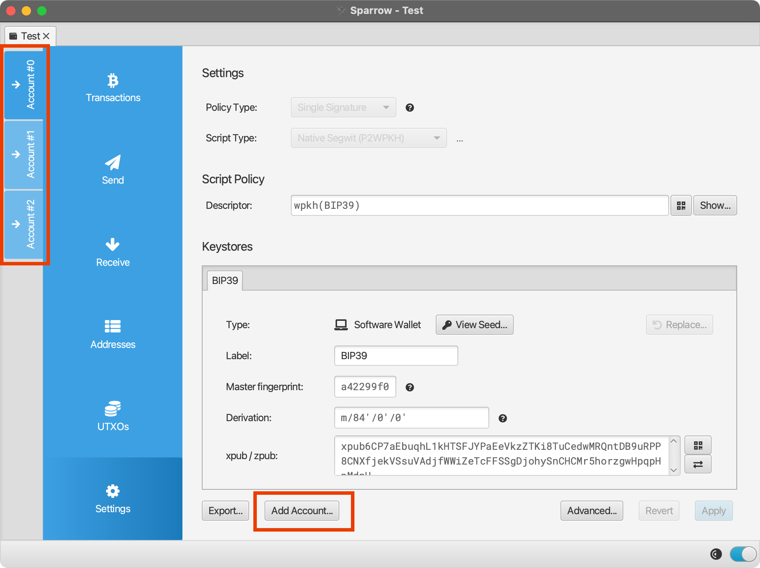This screenshot has height=568, width=760.
Task: Click the 'Software Wallet' type text
Action: tap(387, 325)
